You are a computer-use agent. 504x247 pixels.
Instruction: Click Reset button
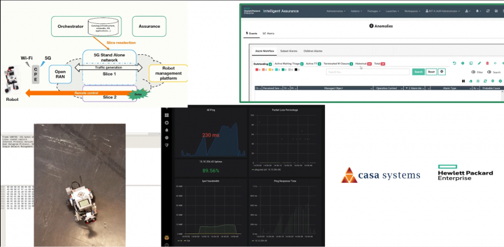432,72
